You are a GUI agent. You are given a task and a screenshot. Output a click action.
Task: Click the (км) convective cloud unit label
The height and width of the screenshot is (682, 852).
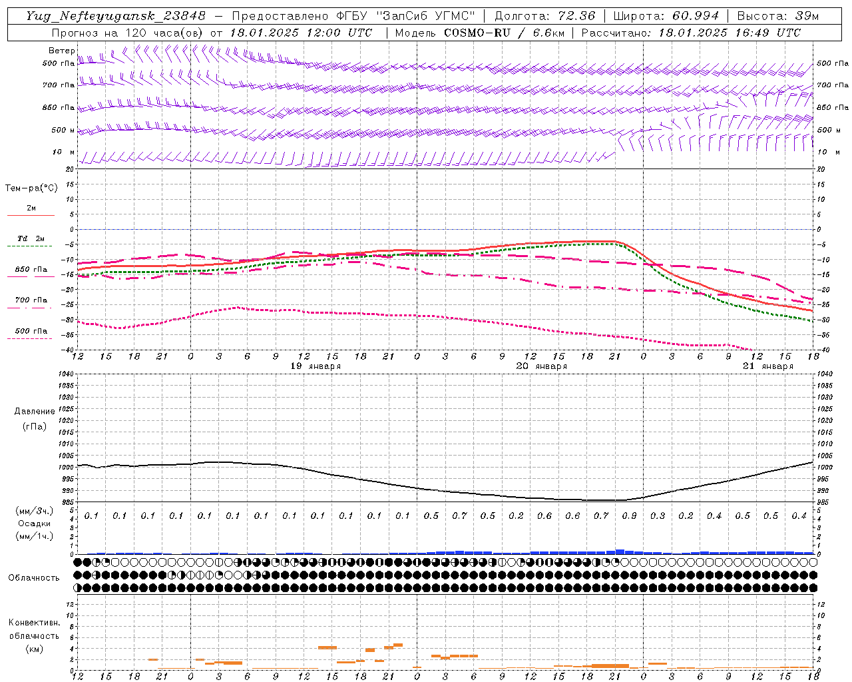[35, 649]
